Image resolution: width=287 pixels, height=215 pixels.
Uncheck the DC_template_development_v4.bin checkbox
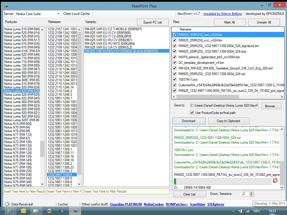tap(174, 63)
